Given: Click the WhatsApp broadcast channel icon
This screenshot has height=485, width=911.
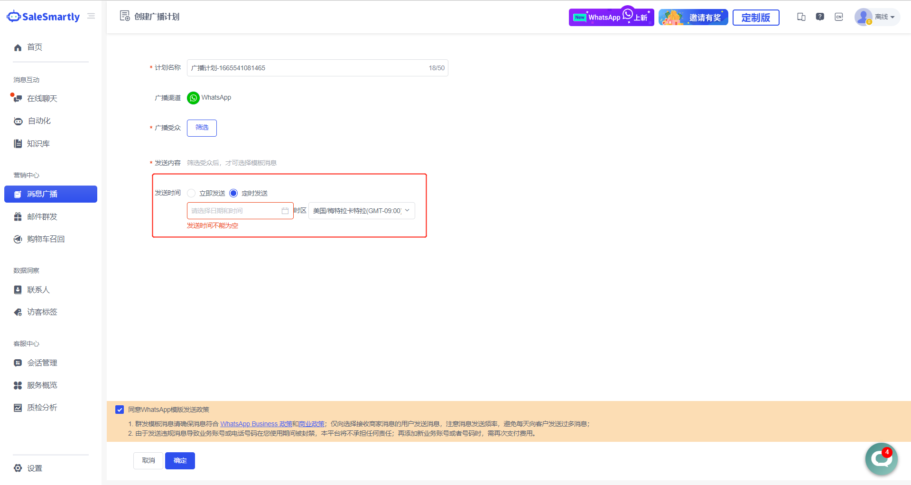Looking at the screenshot, I should pos(193,98).
